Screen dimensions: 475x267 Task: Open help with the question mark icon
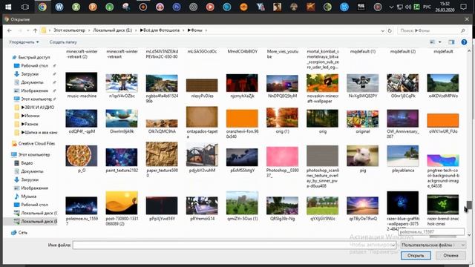(x=464, y=42)
